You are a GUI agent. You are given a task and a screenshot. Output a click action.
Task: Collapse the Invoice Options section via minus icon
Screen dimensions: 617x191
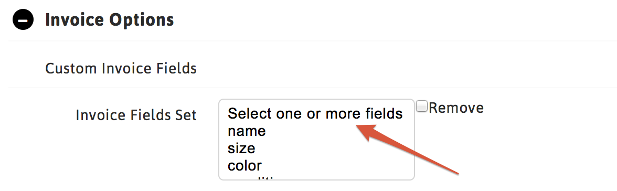click(23, 20)
